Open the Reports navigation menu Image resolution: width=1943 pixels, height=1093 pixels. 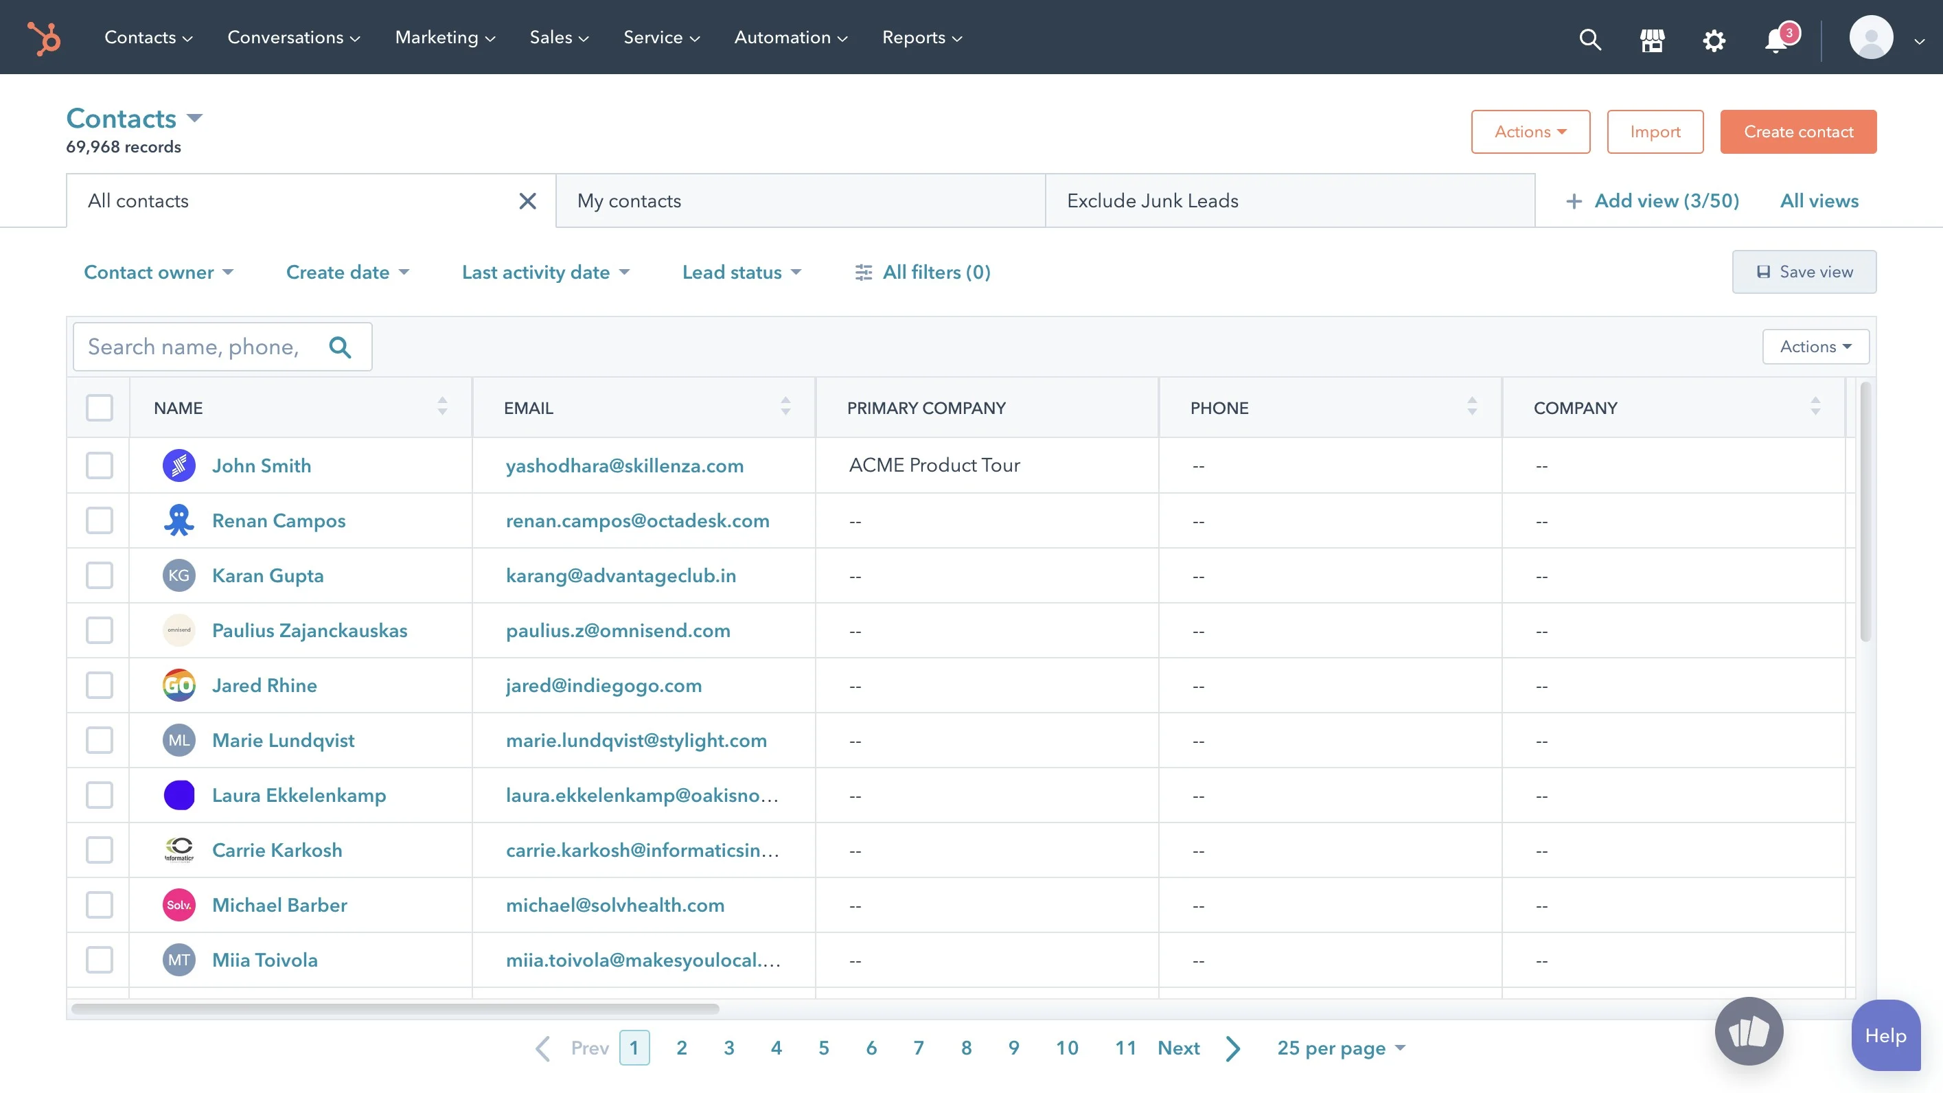click(923, 38)
